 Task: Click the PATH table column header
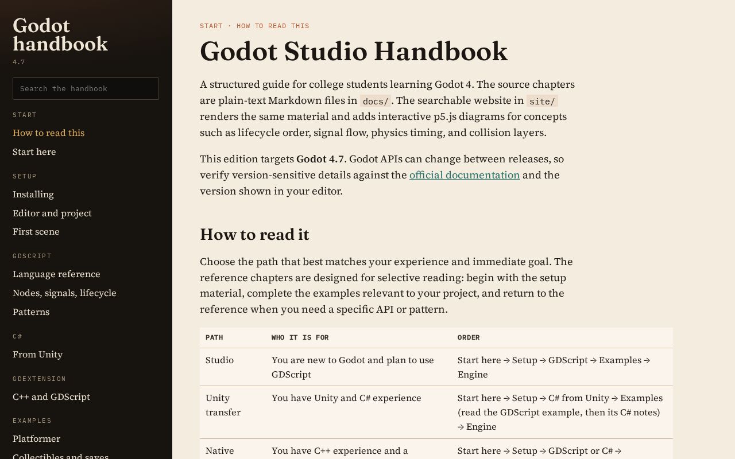coord(214,337)
